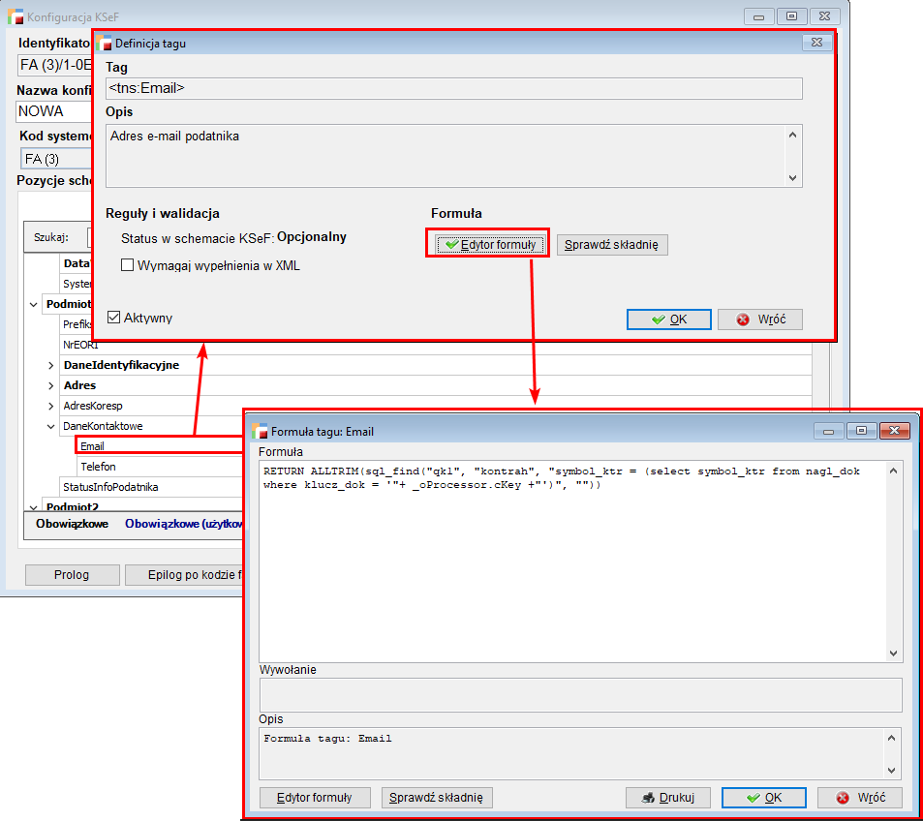Click the Prolog button
This screenshot has width=923, height=821.
pos(72,575)
